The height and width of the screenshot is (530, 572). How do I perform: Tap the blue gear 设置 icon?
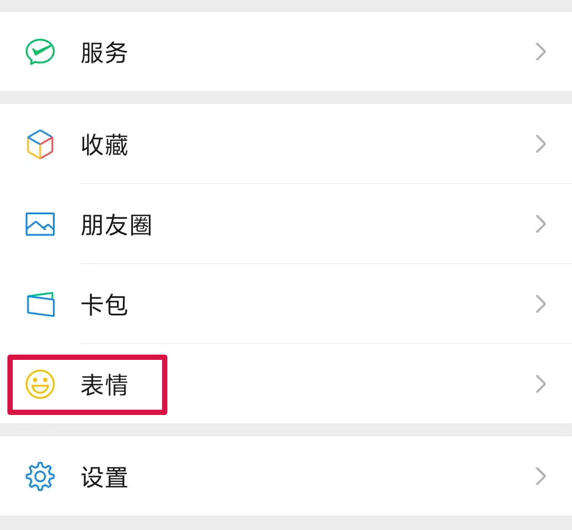[40, 476]
